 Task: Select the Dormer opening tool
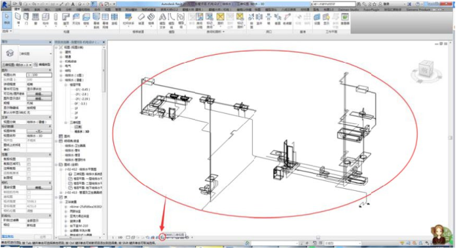pyautogui.click(x=287, y=19)
